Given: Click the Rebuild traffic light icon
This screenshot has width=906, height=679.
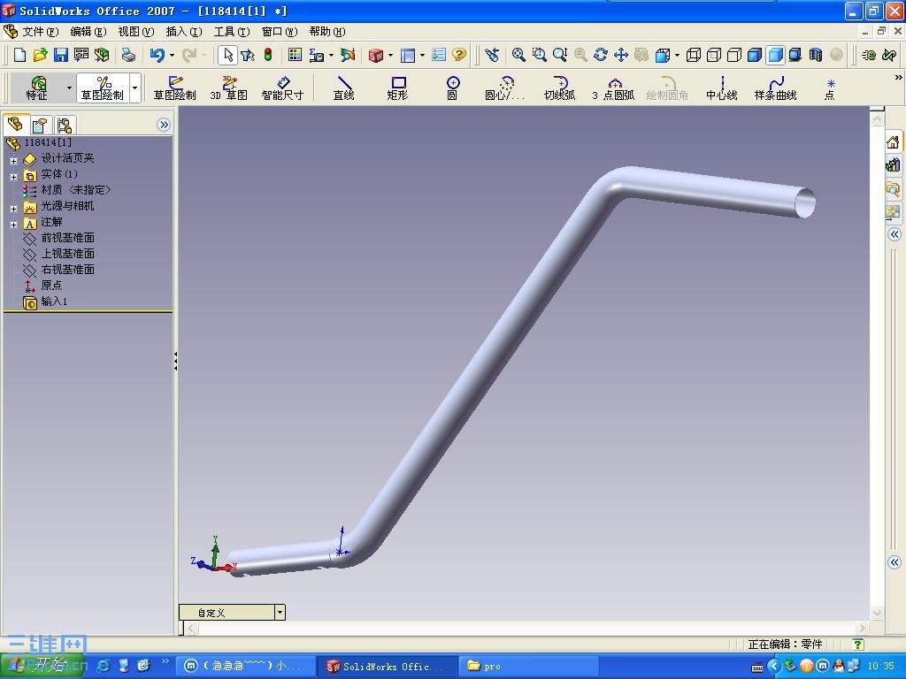Looking at the screenshot, I should coord(268,55).
